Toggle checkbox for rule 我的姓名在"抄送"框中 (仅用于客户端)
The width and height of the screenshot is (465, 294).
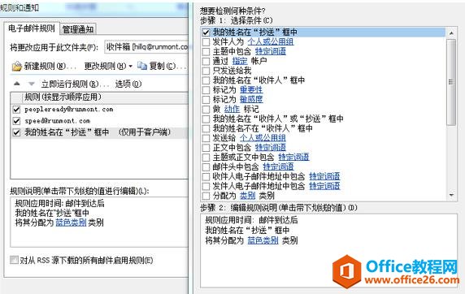[16, 132]
